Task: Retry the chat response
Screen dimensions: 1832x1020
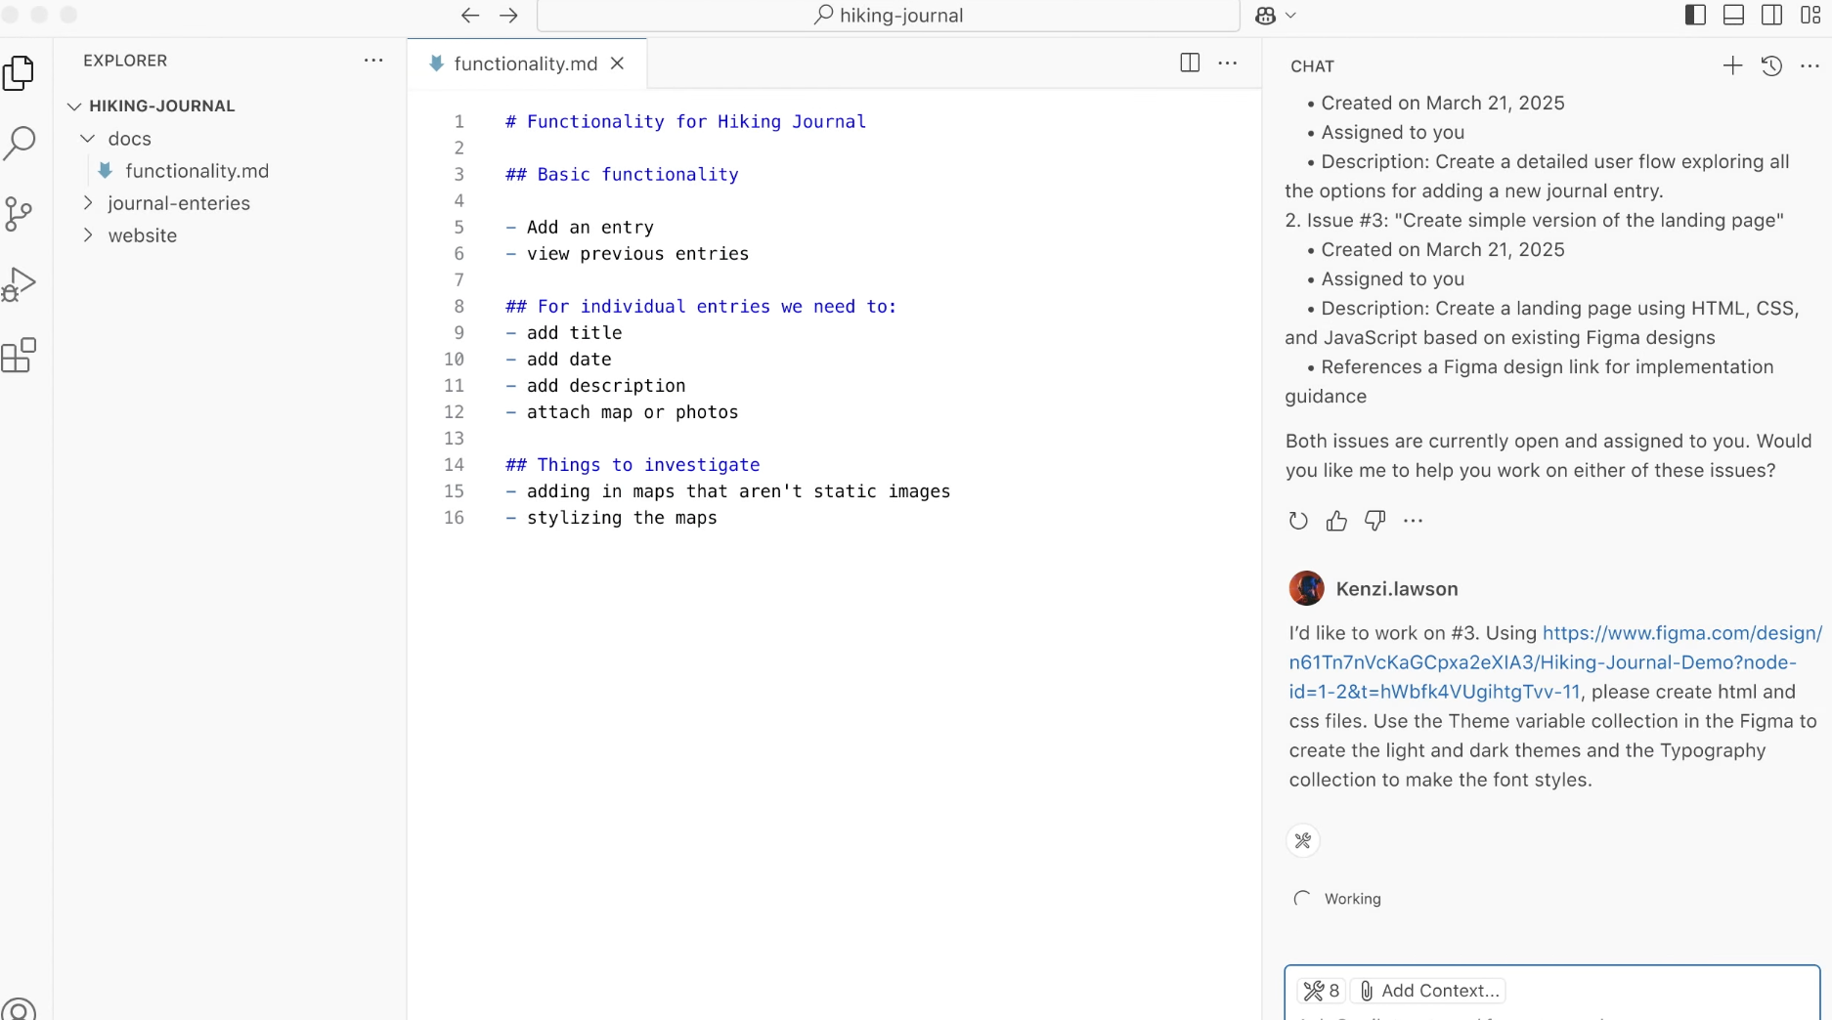Action: (x=1298, y=521)
